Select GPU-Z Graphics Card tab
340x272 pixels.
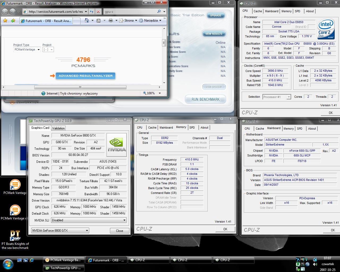pos(40,128)
